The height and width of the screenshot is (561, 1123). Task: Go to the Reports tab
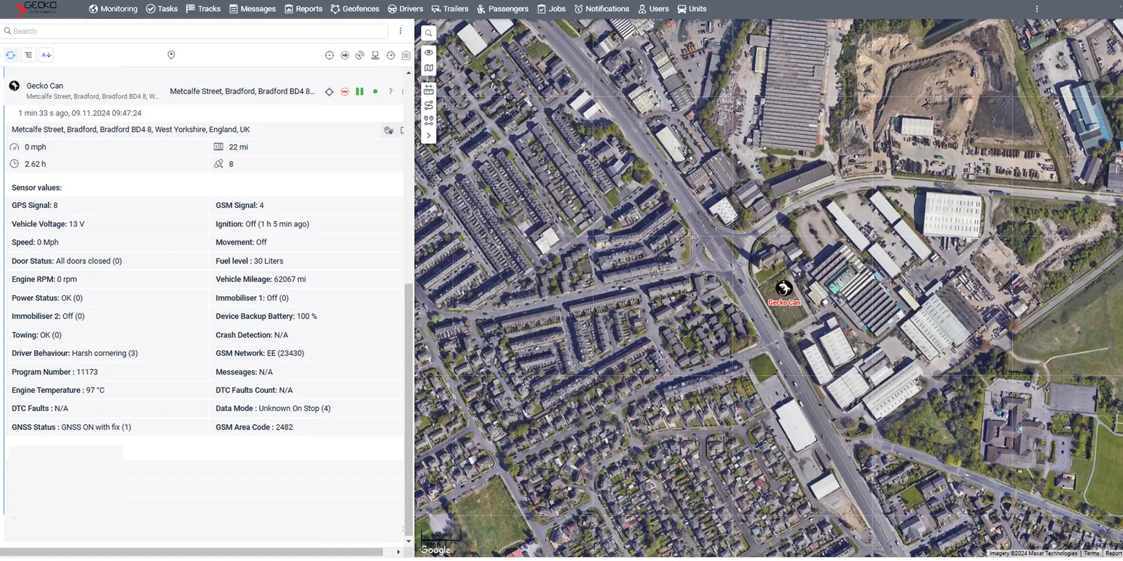point(304,9)
